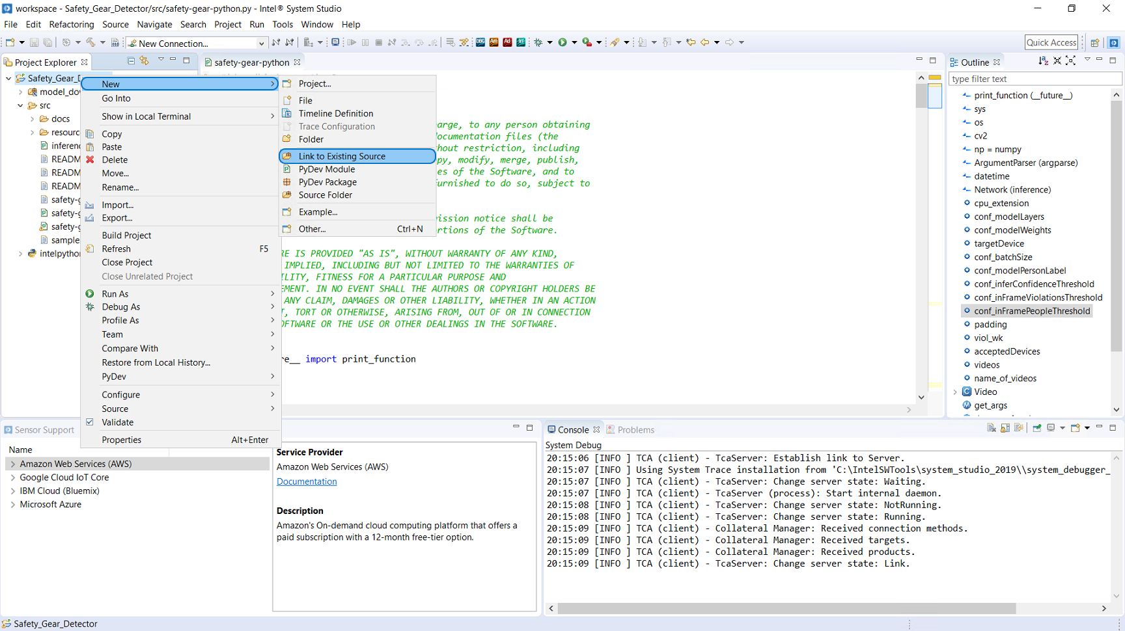The image size is (1125, 631).
Task: Click the Collapse All icon in Project Explorer
Action: [131, 60]
